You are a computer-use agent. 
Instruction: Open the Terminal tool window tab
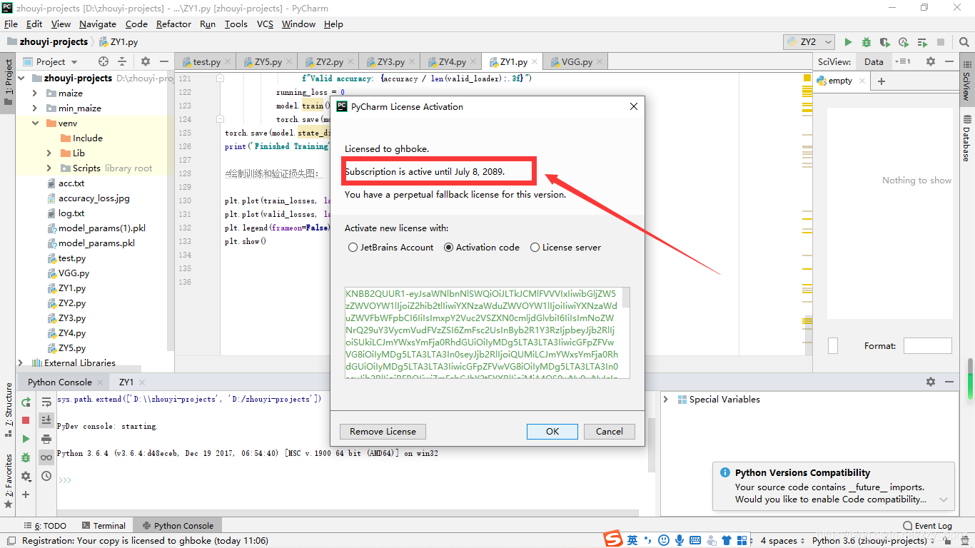103,526
